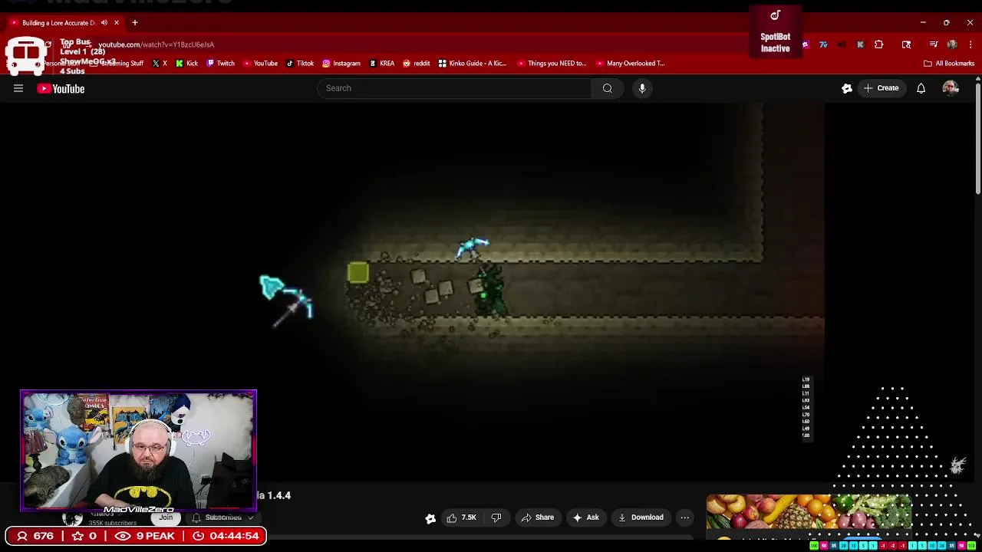Click the pink chat extension icon
The height and width of the screenshot is (552, 982).
[x=805, y=44]
